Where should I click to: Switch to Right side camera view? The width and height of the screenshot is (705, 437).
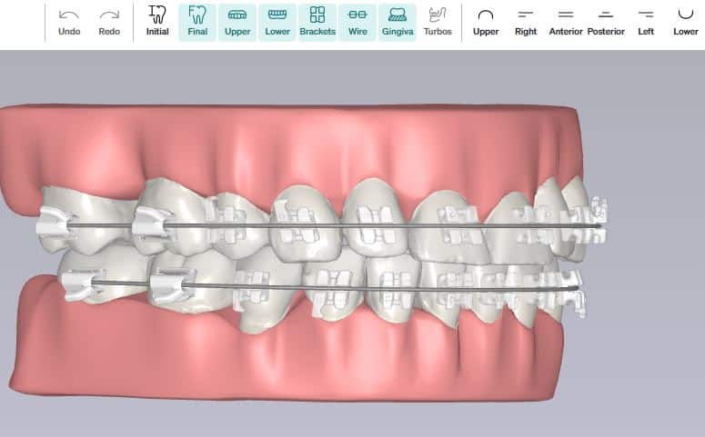(526, 22)
